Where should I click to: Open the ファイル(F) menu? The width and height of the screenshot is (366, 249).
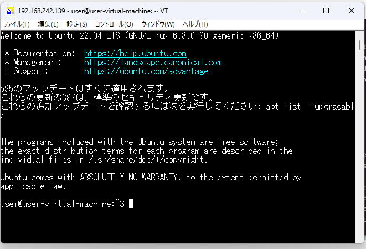[x=17, y=24]
